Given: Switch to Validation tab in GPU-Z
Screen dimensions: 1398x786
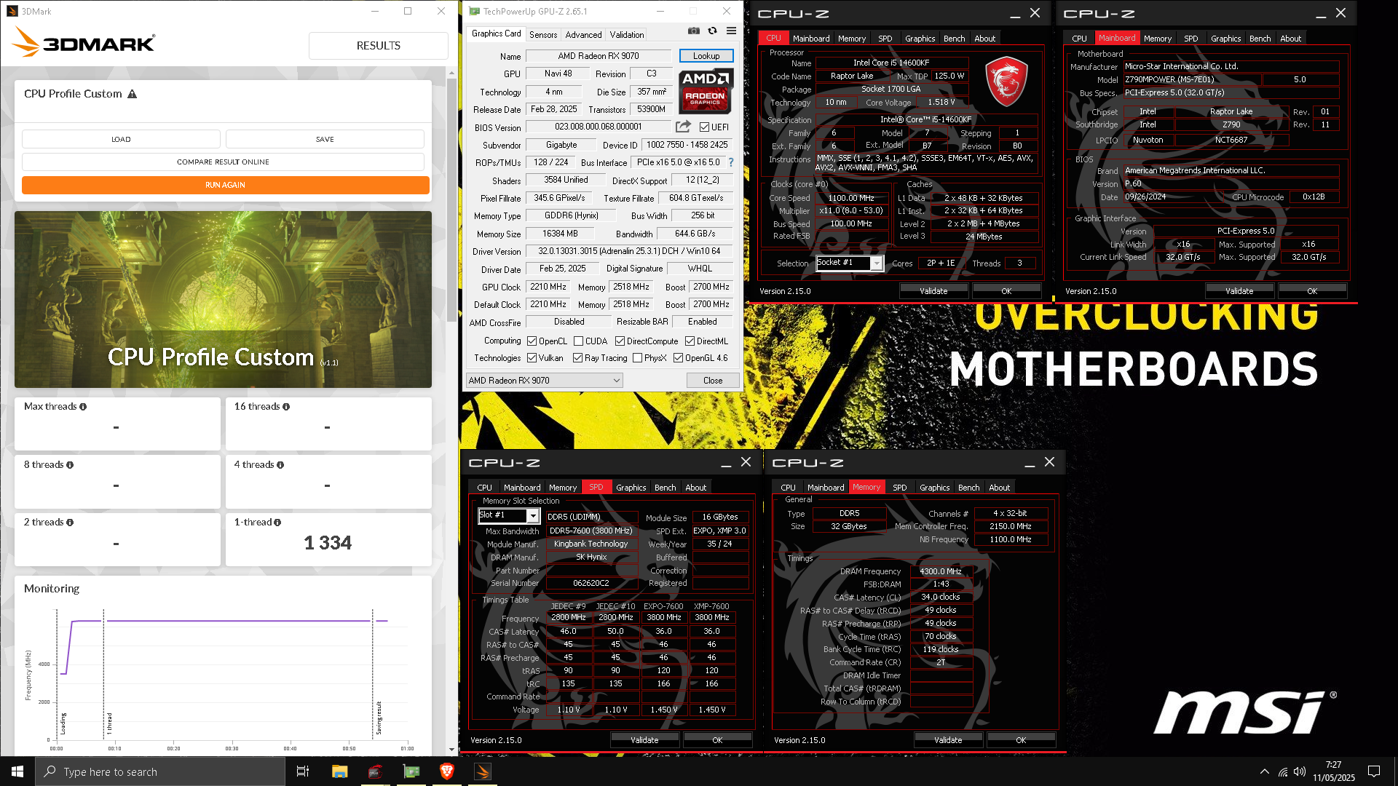Looking at the screenshot, I should 627,34.
